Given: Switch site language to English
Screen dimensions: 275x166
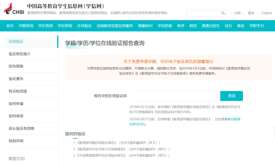Looking at the screenshot, I should [266, 13].
